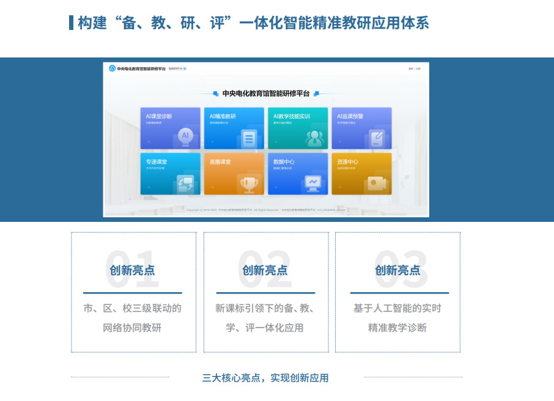Click the AI lightbulb icon in AI课堂诊断
Image resolution: width=554 pixels, height=401 pixels.
[x=185, y=136]
